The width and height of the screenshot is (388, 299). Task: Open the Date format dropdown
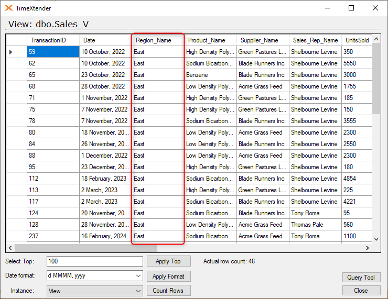coord(138,276)
